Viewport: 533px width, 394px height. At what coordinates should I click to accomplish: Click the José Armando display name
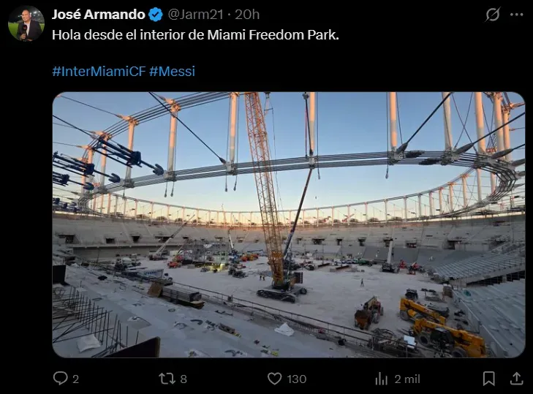coord(99,15)
